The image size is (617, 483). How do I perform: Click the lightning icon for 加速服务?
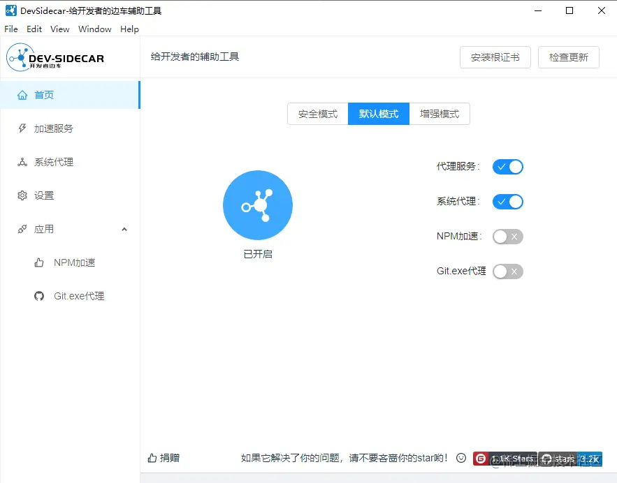pos(22,128)
